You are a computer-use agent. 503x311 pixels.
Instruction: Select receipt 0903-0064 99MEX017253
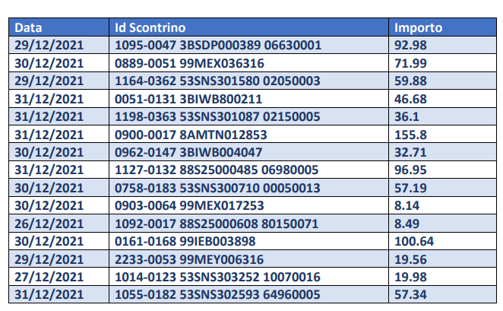(x=189, y=205)
